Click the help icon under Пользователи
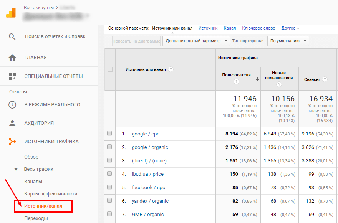The image size is (338, 223). coord(236,82)
